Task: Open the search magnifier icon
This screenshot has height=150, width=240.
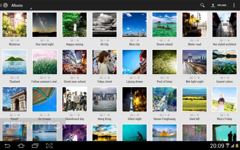Action: 202,5
